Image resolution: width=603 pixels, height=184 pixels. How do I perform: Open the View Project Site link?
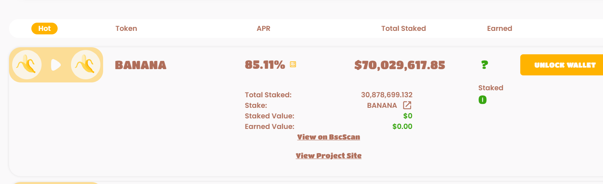pos(329,156)
